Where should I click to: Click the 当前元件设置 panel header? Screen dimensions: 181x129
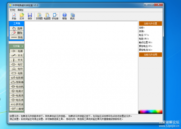(x=150, y=23)
